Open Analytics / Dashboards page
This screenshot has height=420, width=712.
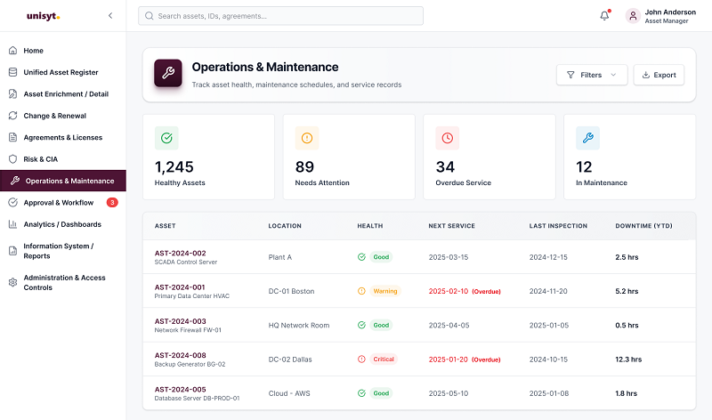point(62,224)
